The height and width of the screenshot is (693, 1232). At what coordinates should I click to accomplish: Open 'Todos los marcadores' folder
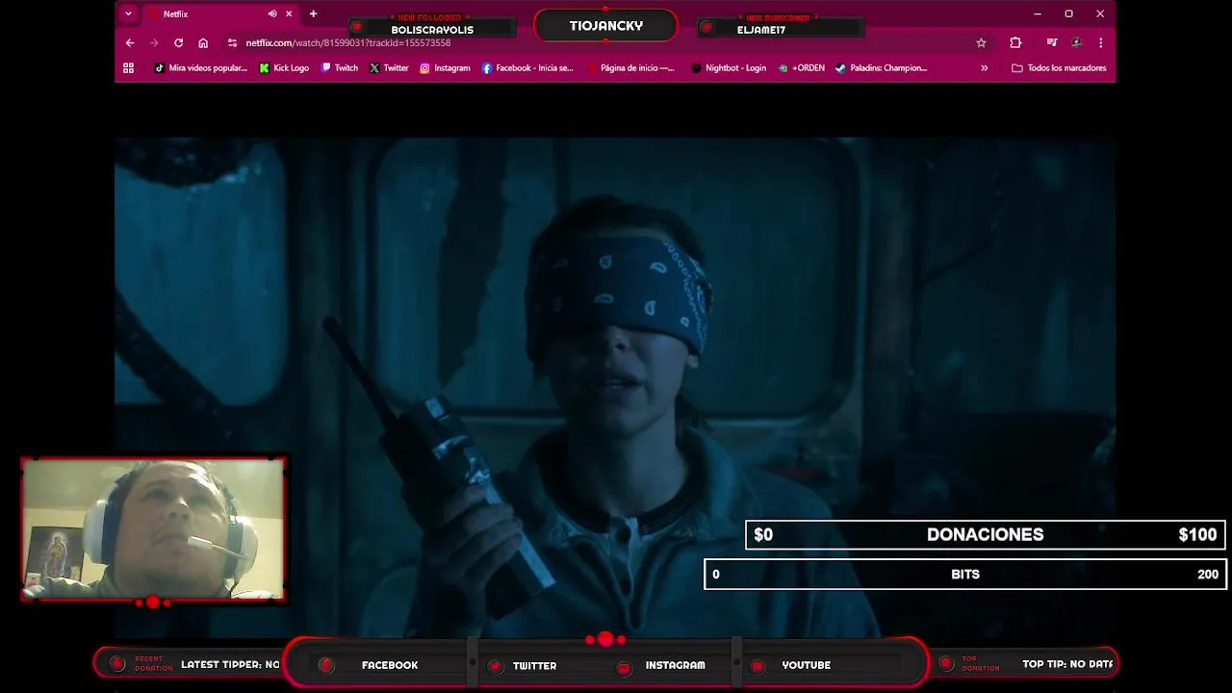click(x=1059, y=68)
